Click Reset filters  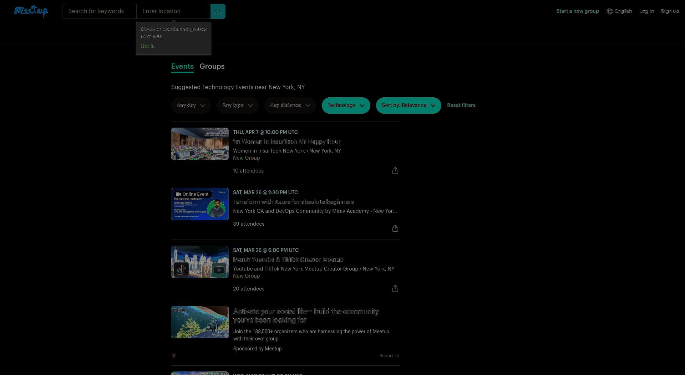pos(461,106)
